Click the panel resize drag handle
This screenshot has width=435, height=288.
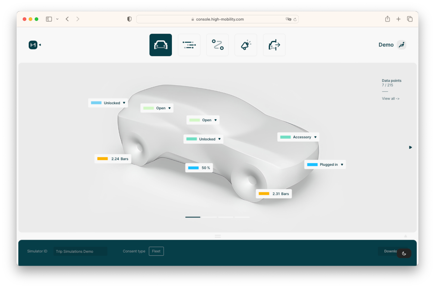tap(217, 236)
